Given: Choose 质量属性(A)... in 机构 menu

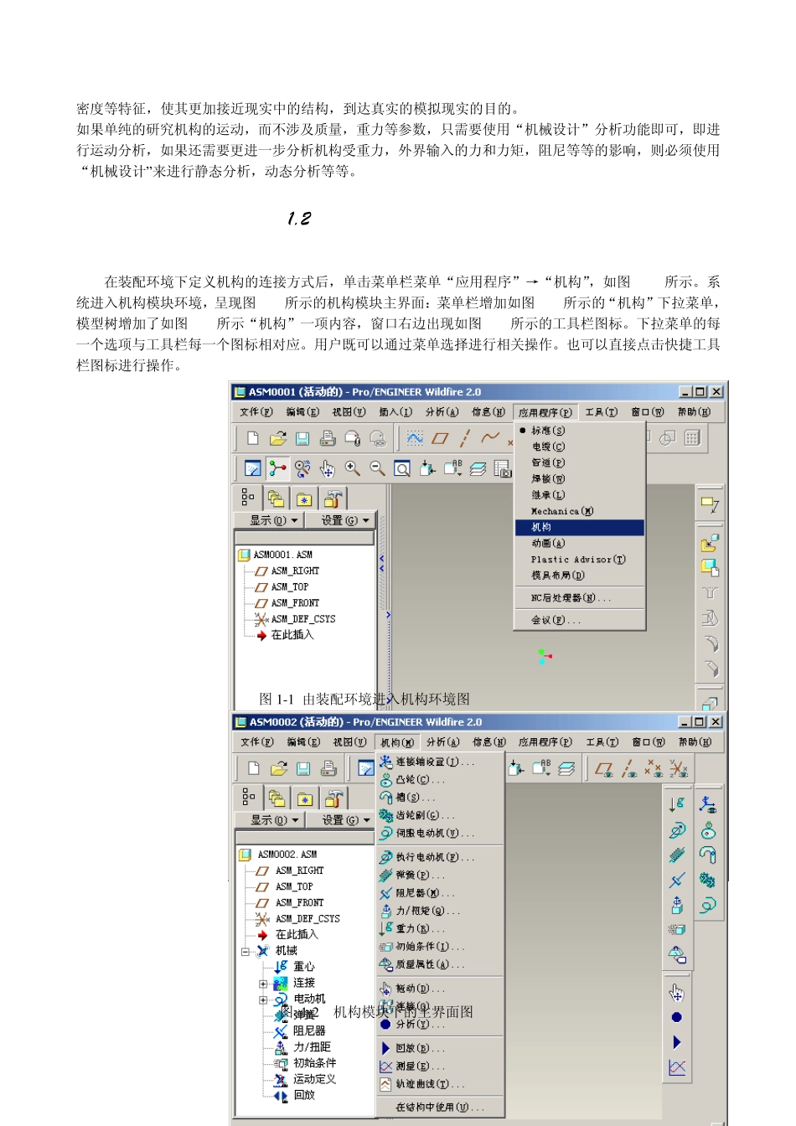Looking at the screenshot, I should (x=440, y=964).
